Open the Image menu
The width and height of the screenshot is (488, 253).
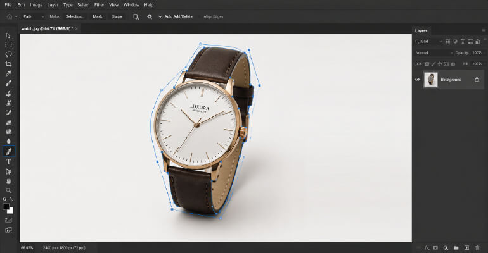(36, 5)
